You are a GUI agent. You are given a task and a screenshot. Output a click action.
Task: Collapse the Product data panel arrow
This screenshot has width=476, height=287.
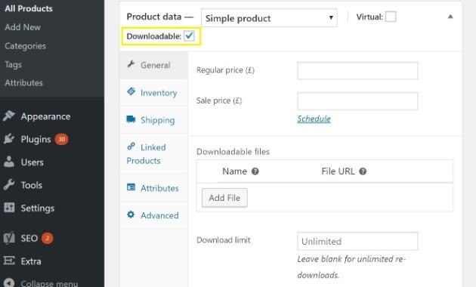pos(450,17)
